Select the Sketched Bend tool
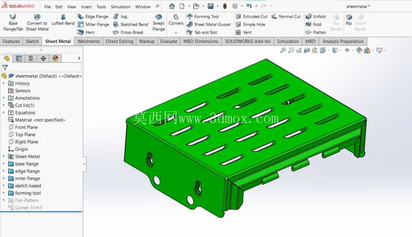Viewport: 412px width, 237px height. point(130,24)
